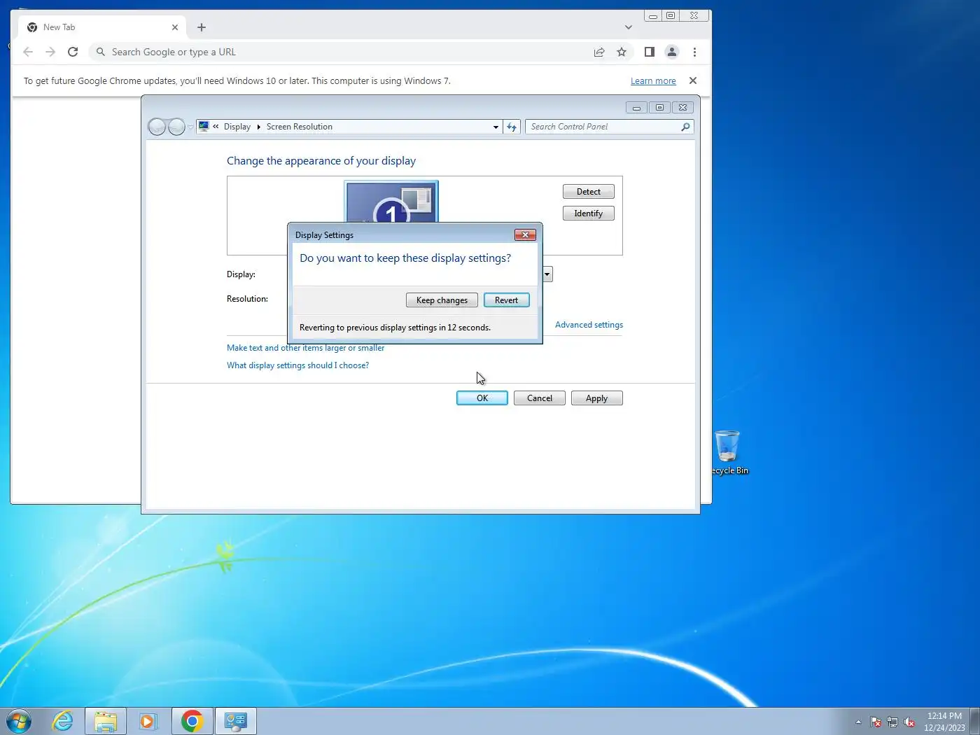Expand the Display dropdown arrow

point(547,274)
